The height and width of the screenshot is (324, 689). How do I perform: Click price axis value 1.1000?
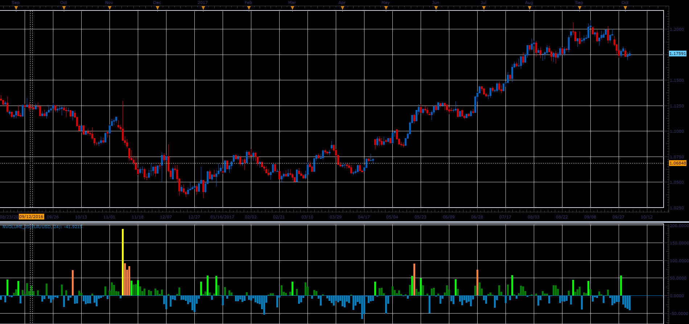tap(677, 131)
